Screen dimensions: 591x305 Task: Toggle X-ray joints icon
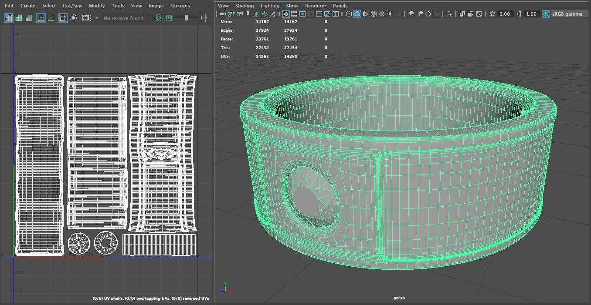[479, 14]
